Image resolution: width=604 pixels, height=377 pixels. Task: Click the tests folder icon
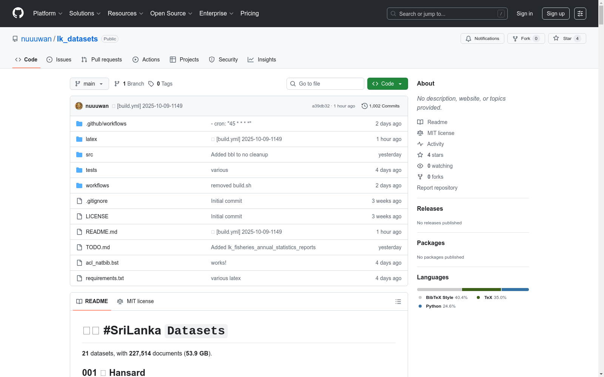pos(79,170)
